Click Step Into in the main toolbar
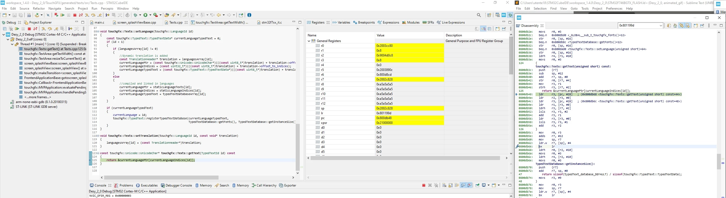The image size is (726, 198). 87,15
